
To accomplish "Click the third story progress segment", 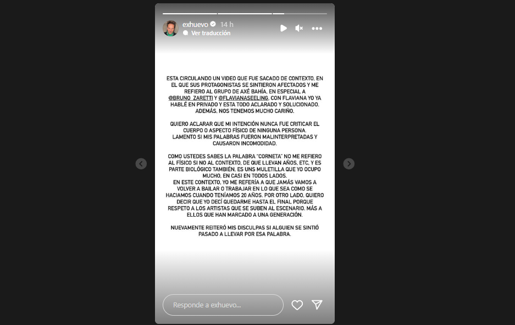I will point(300,14).
